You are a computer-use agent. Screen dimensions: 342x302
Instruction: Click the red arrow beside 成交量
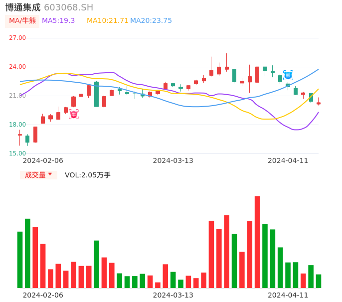[50, 174]
